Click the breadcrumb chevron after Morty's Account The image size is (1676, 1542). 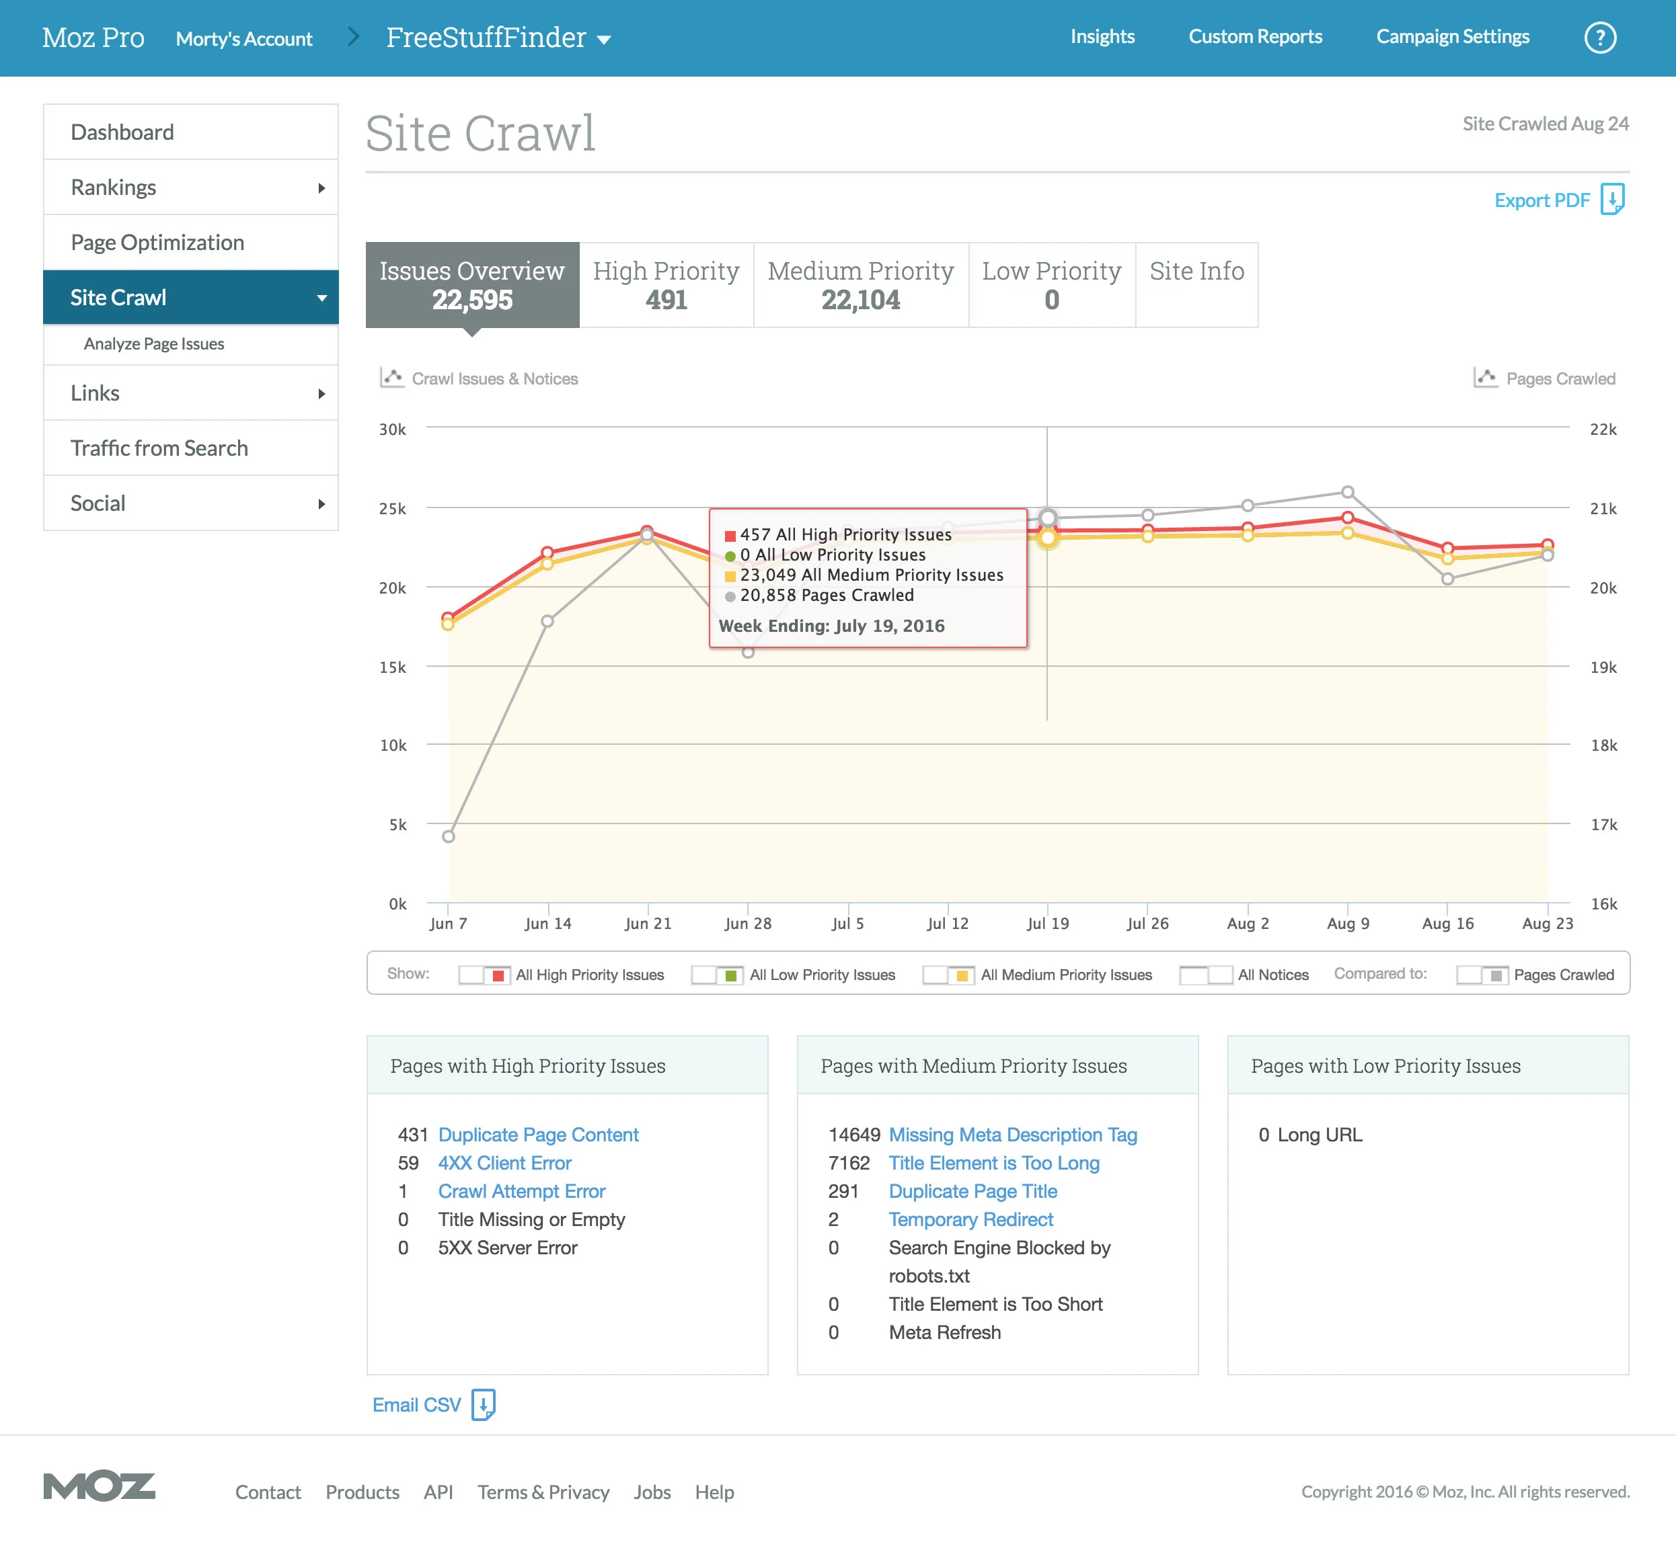tap(353, 37)
